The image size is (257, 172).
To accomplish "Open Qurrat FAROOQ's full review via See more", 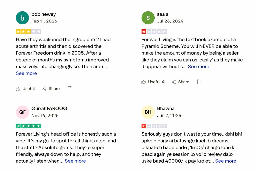I will (x=75, y=161).
